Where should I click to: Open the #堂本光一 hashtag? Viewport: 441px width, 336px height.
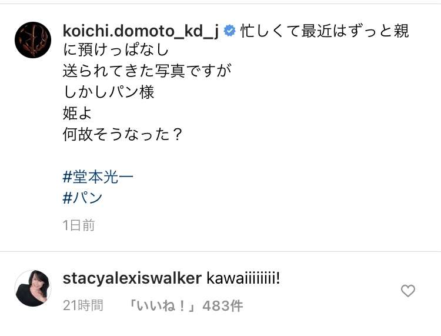click(x=98, y=177)
